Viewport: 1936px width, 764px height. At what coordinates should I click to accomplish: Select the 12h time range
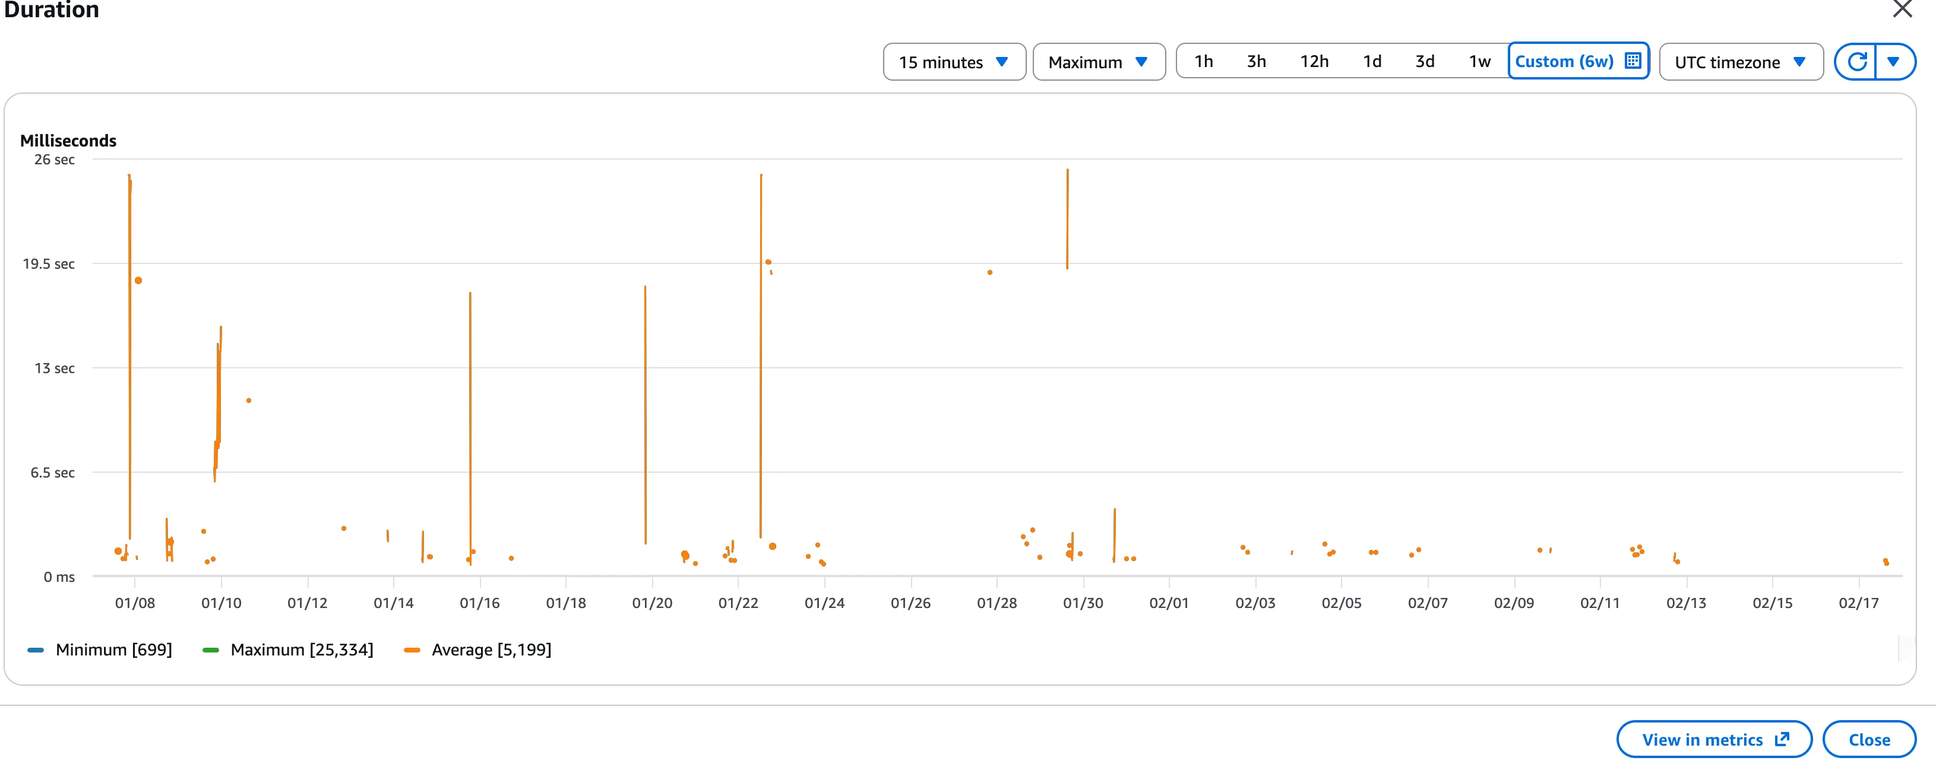click(x=1314, y=62)
